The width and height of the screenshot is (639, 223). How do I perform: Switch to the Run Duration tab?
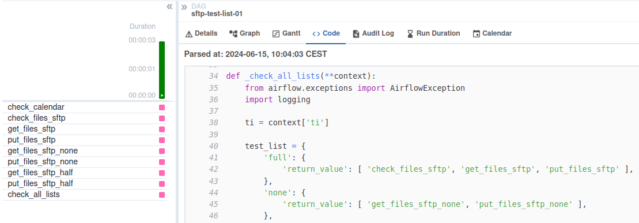click(434, 33)
